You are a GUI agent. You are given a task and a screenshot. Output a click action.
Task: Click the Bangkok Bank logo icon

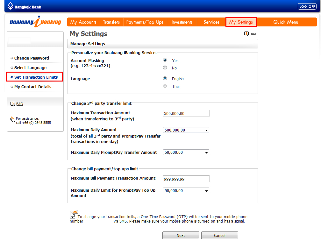coord(11,6)
